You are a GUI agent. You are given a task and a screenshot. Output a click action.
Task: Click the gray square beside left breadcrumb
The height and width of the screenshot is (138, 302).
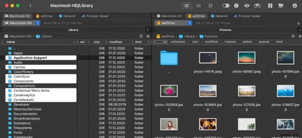[141, 36]
